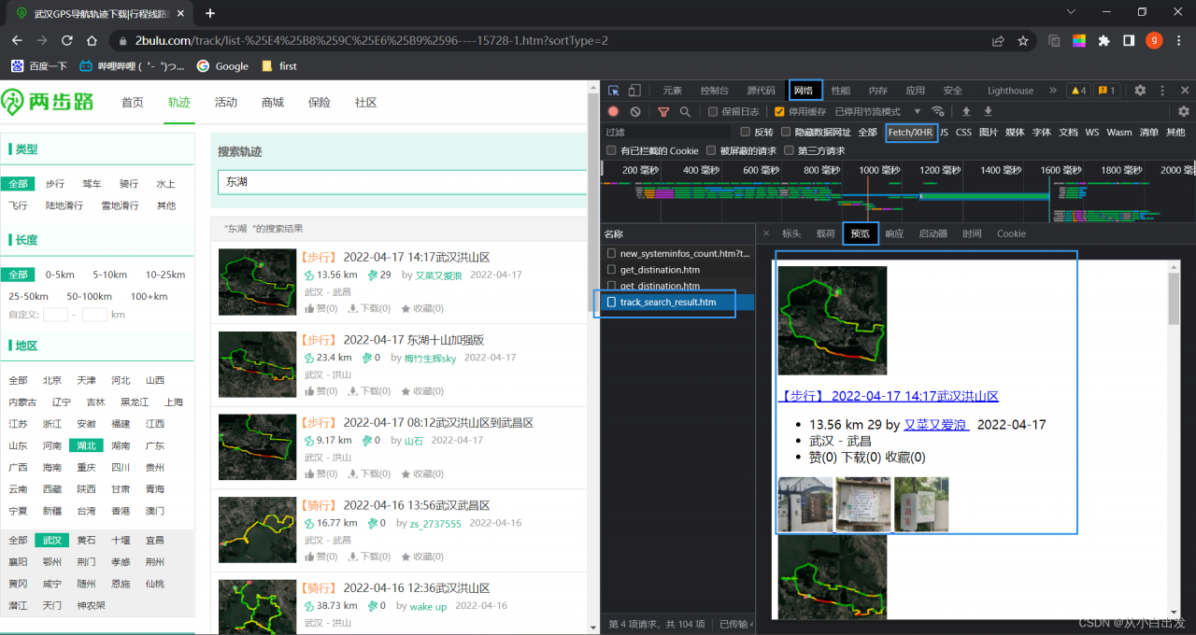
Task: Open the 已停用节流模式 throttling dropdown
Action: (878, 112)
